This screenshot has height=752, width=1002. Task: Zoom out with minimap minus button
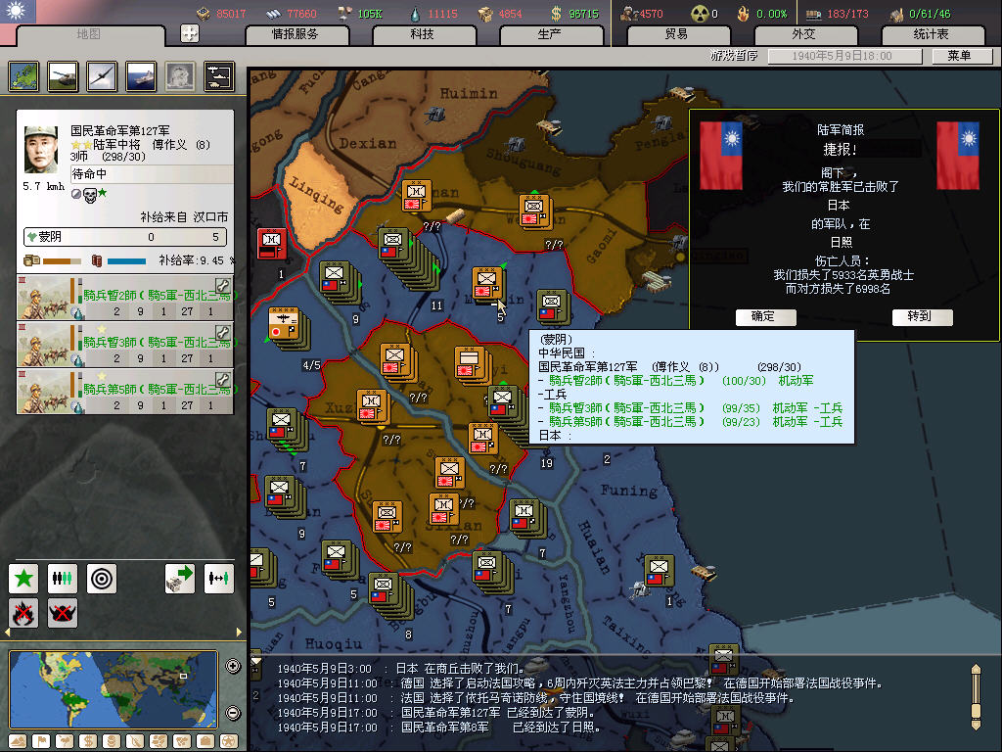233,713
